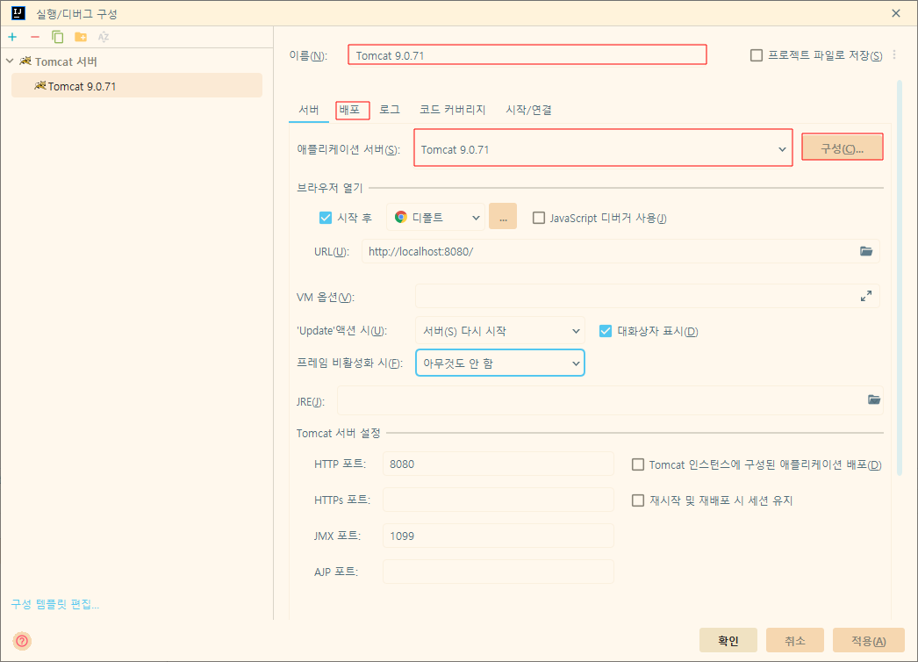Click the IntelliJ IDEA logo icon in the title bar
Viewport: 918px width, 662px height.
click(18, 13)
